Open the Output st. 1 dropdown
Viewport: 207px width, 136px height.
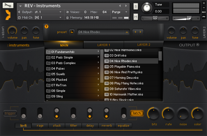coord(41,12)
